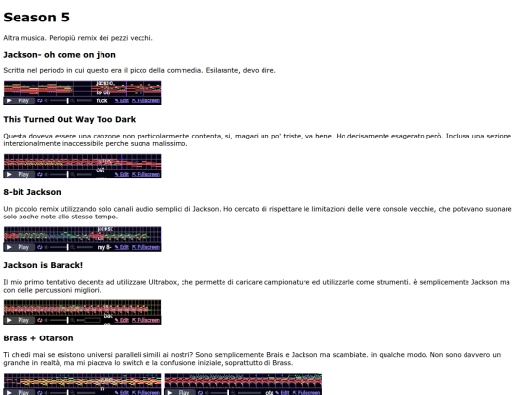Screen dimensions: 527x395
Task: Adjust volume slider in 'Way Too Dark' player
Action: point(60,174)
